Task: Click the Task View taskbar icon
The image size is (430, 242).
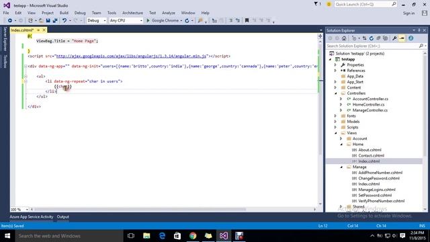Action: pyautogui.click(x=131, y=236)
